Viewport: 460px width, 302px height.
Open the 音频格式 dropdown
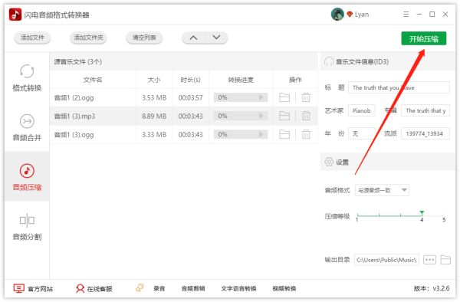click(382, 190)
